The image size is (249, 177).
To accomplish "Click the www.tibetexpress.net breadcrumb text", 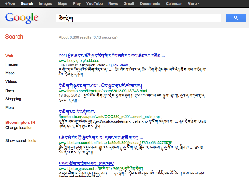I will [101, 168].
